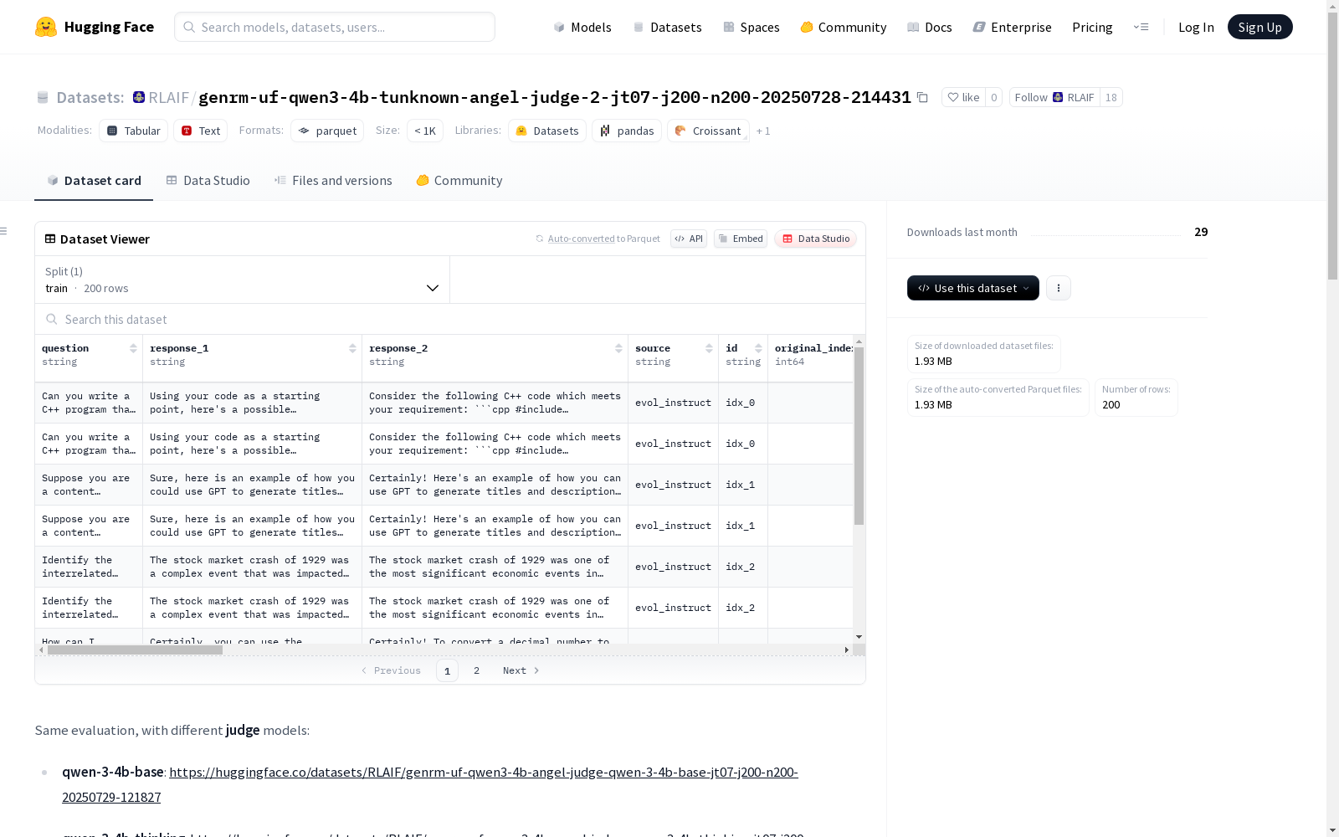Focus the search models, datasets, users field
Image resolution: width=1339 pixels, height=837 pixels.
click(335, 27)
